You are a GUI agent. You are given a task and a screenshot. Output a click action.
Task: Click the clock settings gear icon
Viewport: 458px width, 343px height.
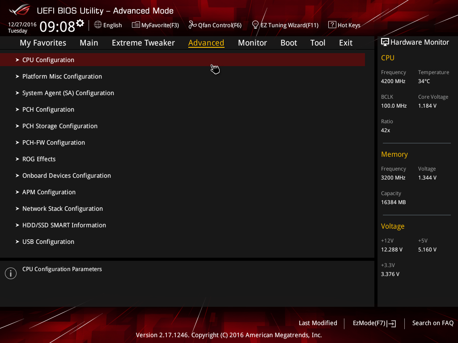pyautogui.click(x=80, y=23)
